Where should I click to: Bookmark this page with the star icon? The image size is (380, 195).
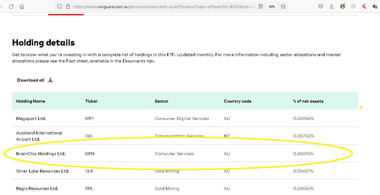point(283,6)
